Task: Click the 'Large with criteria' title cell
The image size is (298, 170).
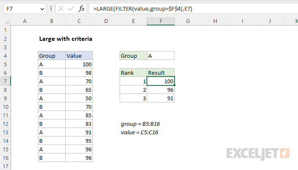Action: 66,39
